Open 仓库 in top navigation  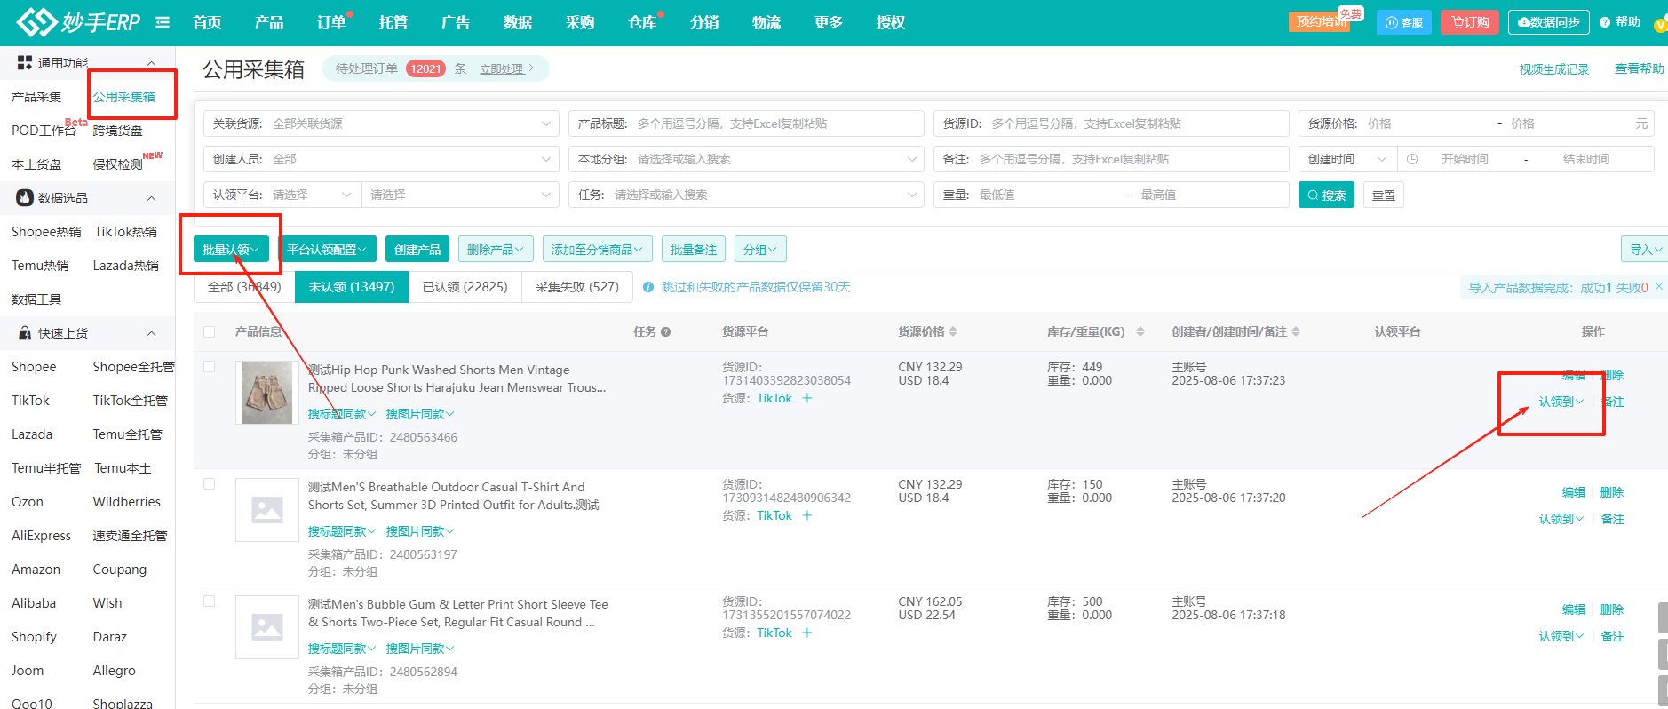(642, 22)
